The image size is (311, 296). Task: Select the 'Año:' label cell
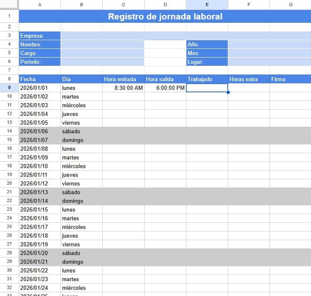point(207,44)
